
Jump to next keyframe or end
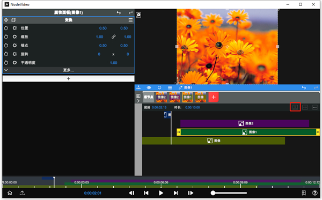pyautogui.click(x=176, y=193)
